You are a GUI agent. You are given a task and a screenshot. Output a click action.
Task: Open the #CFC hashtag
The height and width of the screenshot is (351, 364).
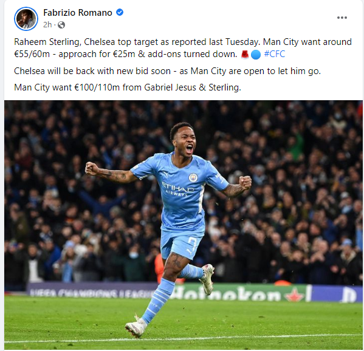coord(275,54)
